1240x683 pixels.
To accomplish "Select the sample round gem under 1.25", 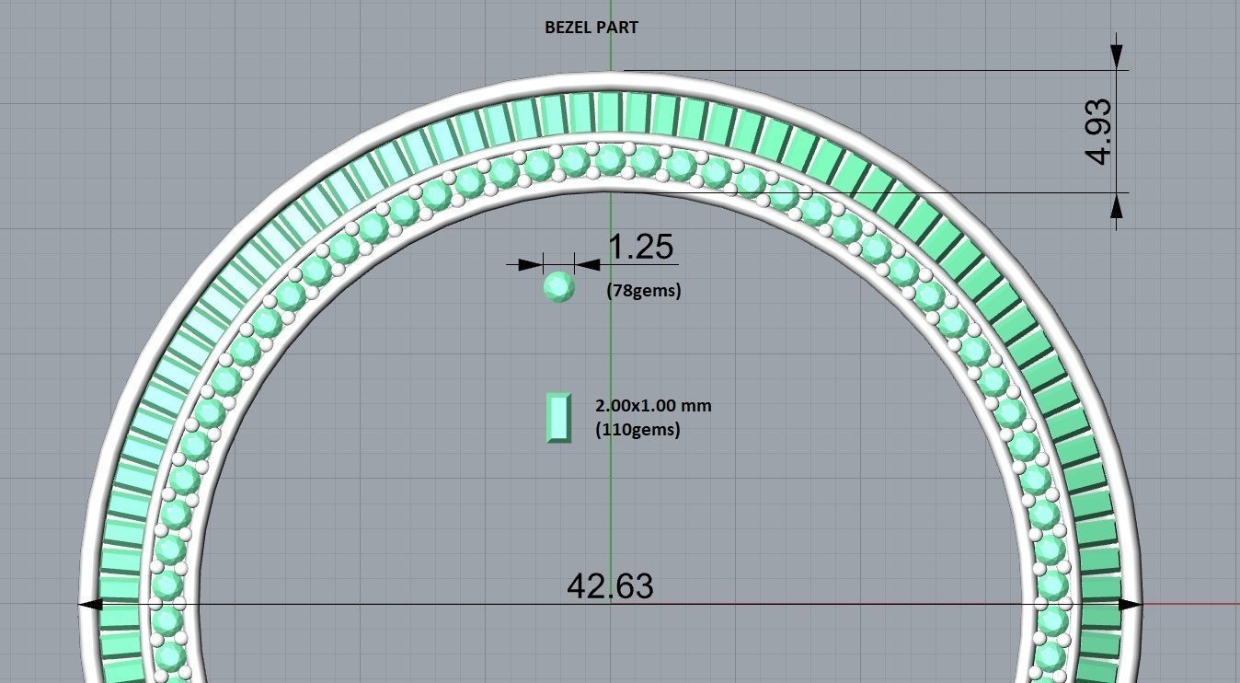I will click(x=559, y=287).
